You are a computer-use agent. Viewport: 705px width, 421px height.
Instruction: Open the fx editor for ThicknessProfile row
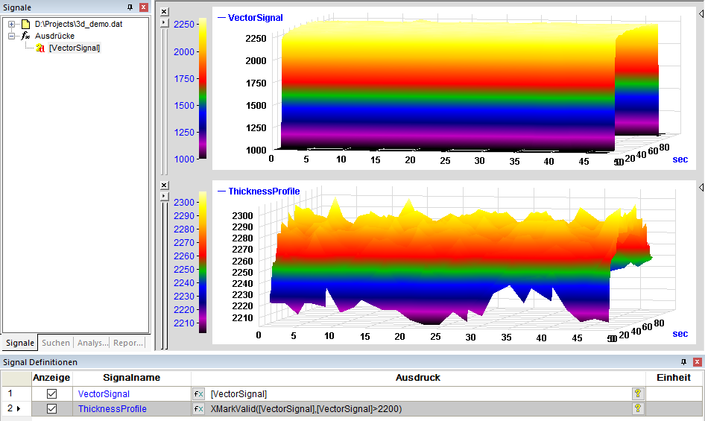click(x=198, y=409)
